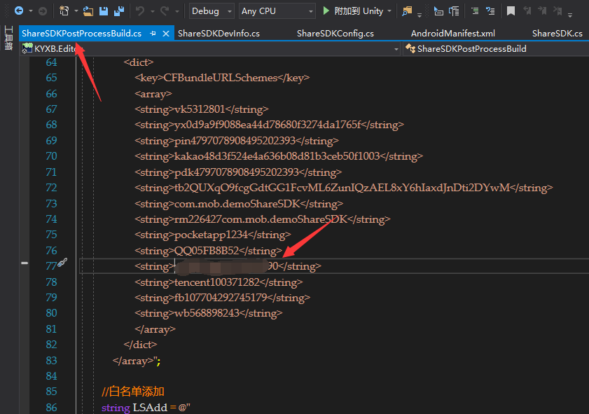Open the Debug configuration dropdown
This screenshot has height=414, width=589.
pyautogui.click(x=213, y=11)
